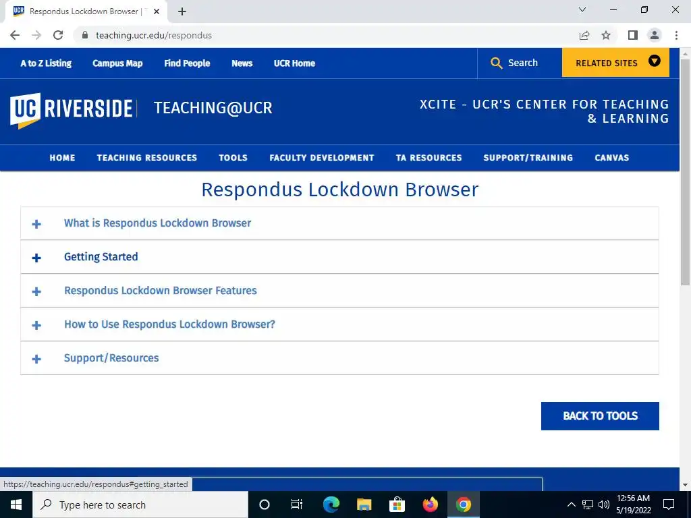Open Chrome three-dot menu

(676, 35)
